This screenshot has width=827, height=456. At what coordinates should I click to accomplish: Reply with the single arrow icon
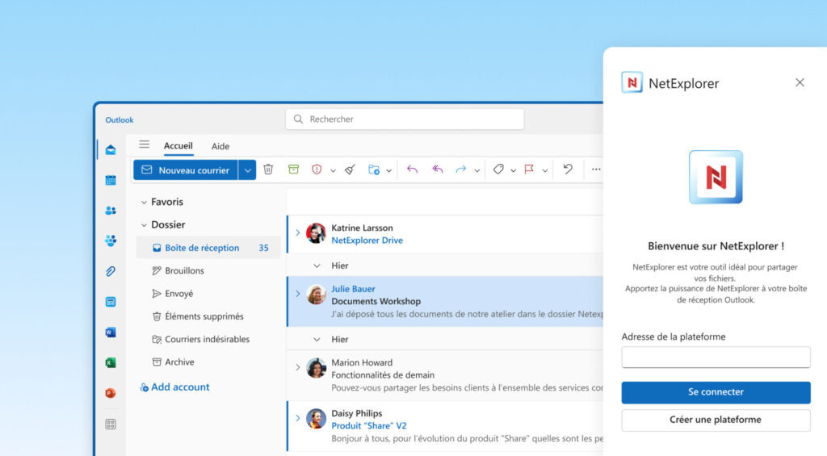[412, 169]
